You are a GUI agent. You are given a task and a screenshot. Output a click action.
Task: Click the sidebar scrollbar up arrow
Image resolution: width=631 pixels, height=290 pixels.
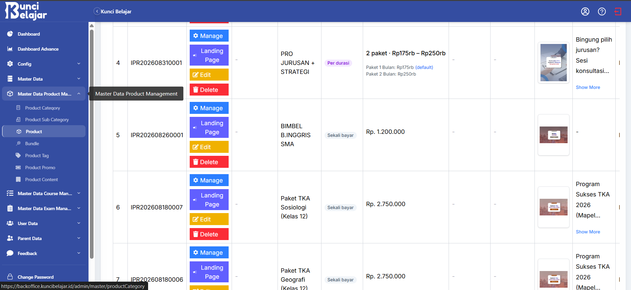tap(92, 26)
